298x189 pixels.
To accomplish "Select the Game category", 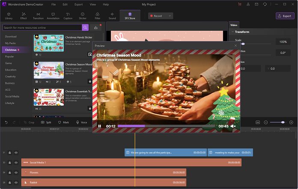I will coord(9,63).
